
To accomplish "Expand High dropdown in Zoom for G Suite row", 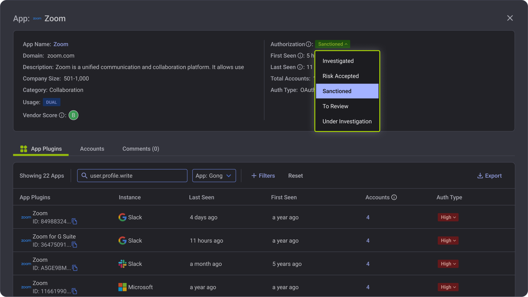I will tap(448, 241).
